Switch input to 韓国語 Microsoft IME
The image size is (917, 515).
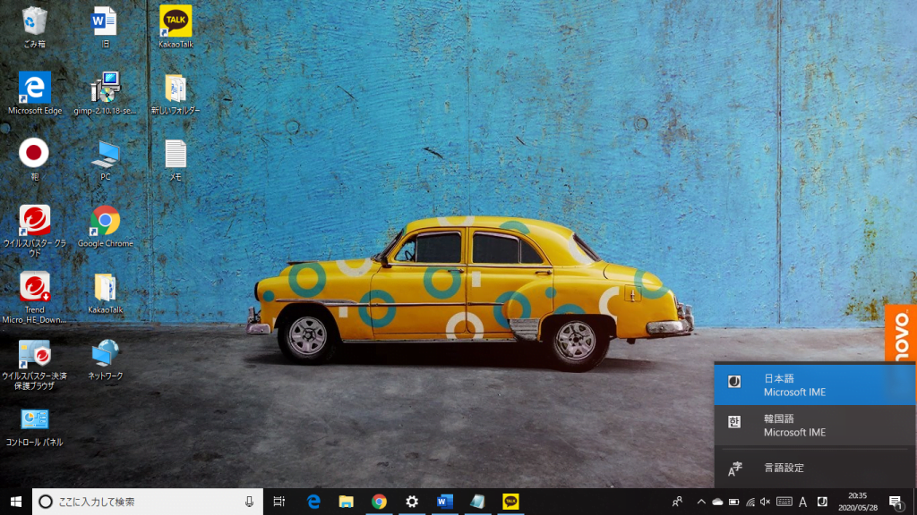814,426
